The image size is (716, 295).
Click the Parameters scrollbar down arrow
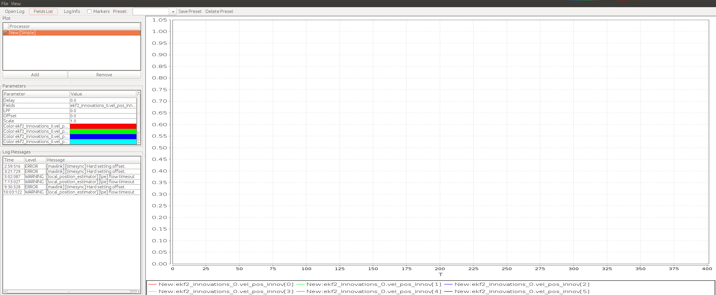(x=139, y=142)
